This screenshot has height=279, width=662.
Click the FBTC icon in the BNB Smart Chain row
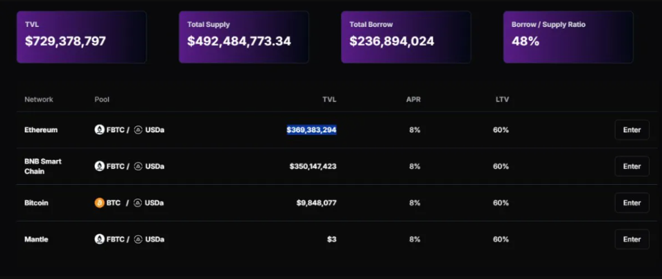[x=99, y=166]
